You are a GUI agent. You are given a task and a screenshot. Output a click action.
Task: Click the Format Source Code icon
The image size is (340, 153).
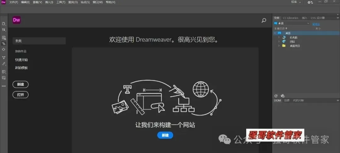(4, 64)
